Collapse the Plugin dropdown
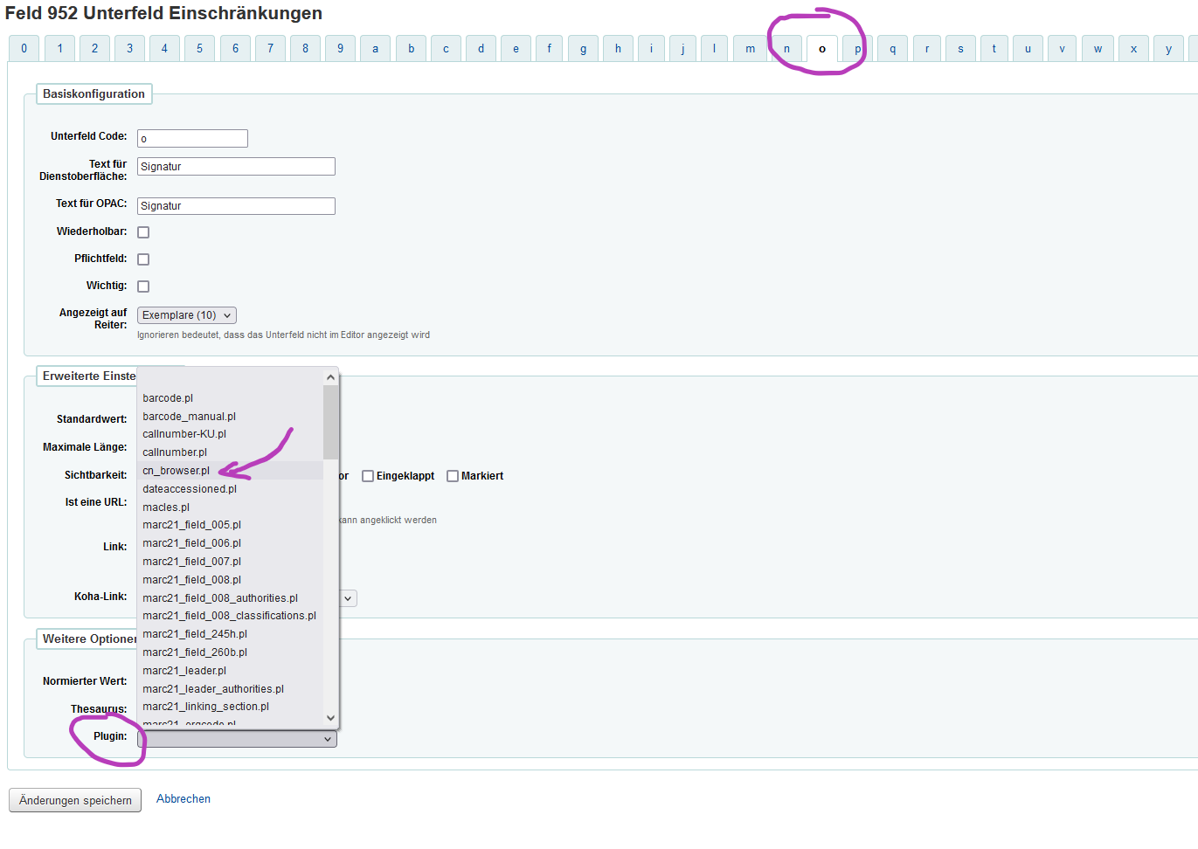Image resolution: width=1198 pixels, height=849 pixels. (x=237, y=739)
